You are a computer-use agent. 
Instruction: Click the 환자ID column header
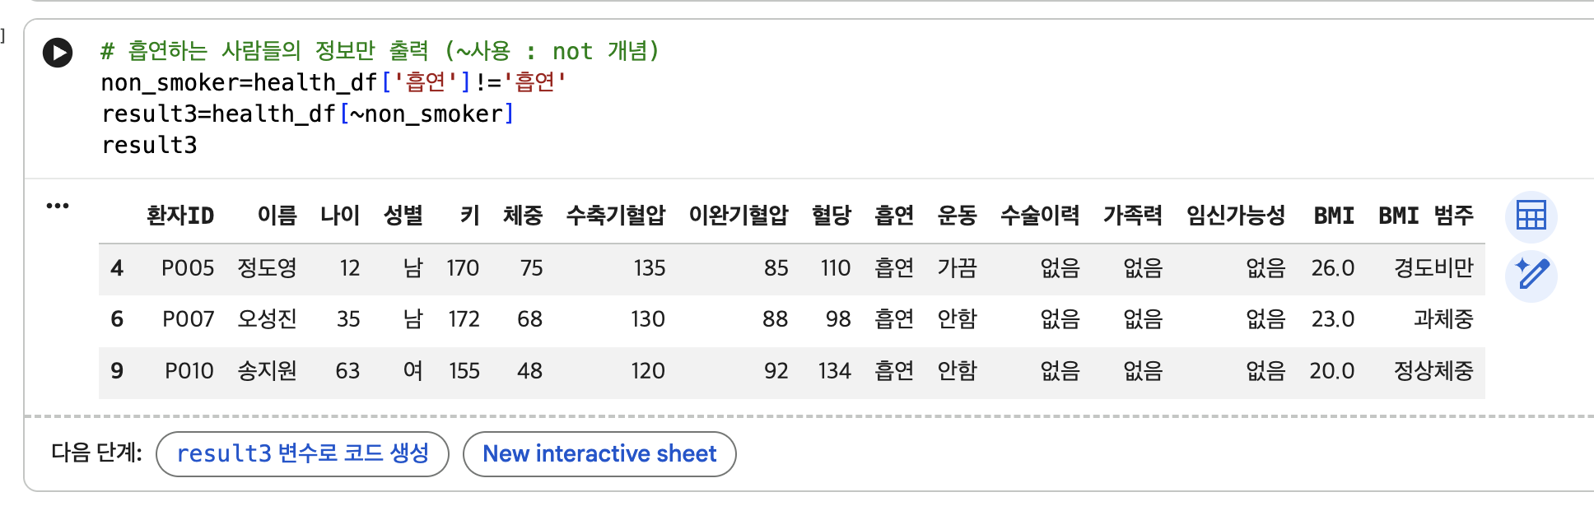(179, 216)
